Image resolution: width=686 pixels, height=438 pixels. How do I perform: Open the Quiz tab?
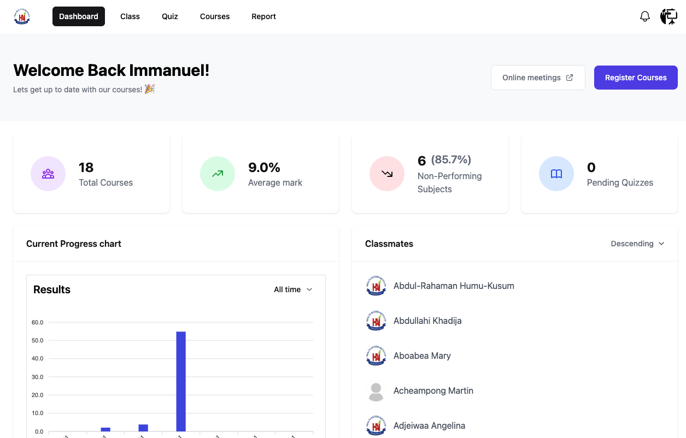pyautogui.click(x=170, y=16)
